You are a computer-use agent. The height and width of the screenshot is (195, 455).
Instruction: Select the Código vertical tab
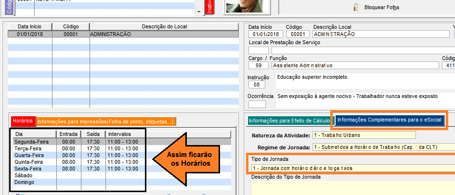[9, 6]
